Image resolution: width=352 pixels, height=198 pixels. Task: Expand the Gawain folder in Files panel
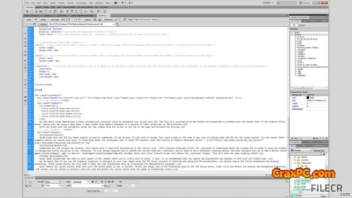pos(295,157)
